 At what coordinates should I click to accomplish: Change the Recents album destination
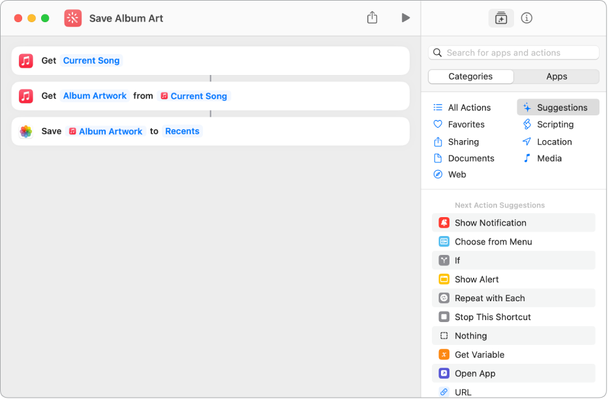(182, 131)
